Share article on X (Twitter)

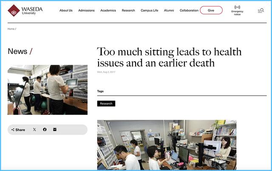(x=34, y=130)
